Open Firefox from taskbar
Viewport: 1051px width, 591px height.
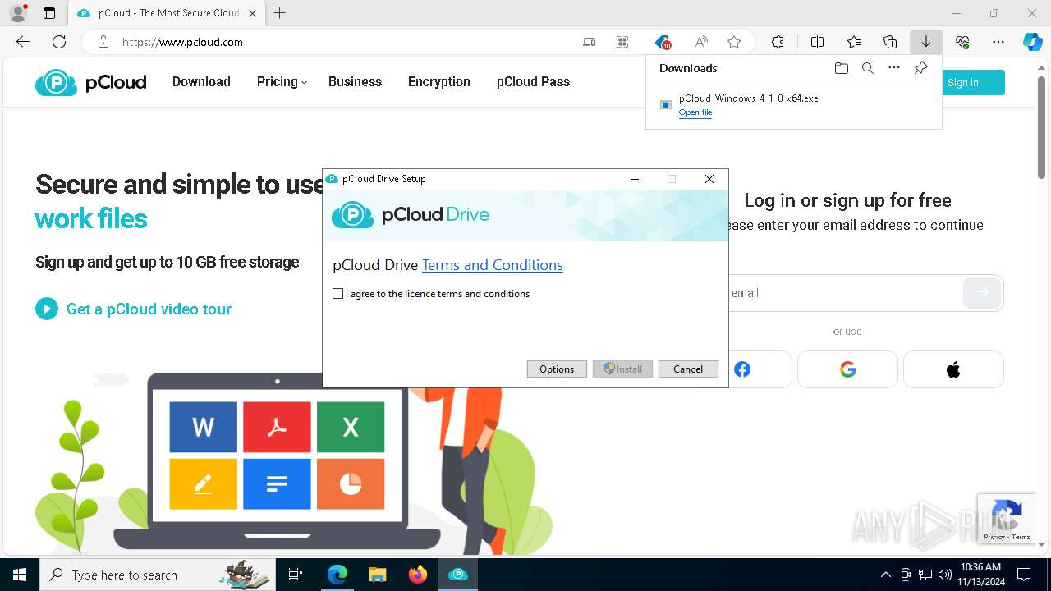[417, 575]
